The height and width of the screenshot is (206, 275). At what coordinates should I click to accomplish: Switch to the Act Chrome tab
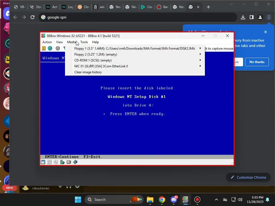click(x=52, y=7)
